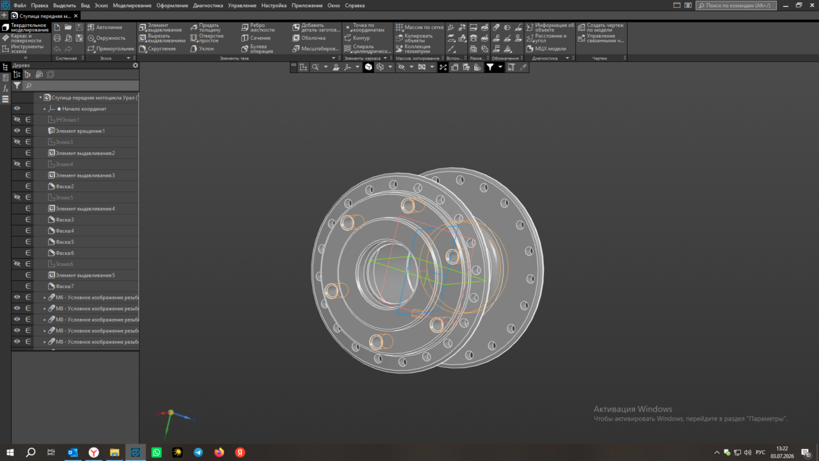Open the Приложения menu
The height and width of the screenshot is (461, 819).
pos(307,5)
